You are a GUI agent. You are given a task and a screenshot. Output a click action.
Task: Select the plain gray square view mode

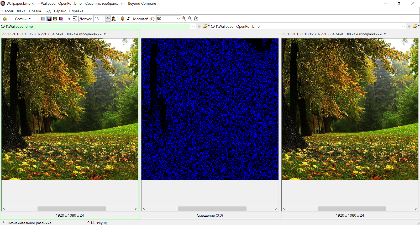[x=43, y=19]
